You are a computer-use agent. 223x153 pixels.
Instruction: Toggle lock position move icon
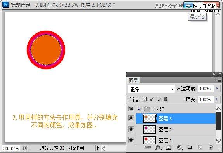click(159, 99)
